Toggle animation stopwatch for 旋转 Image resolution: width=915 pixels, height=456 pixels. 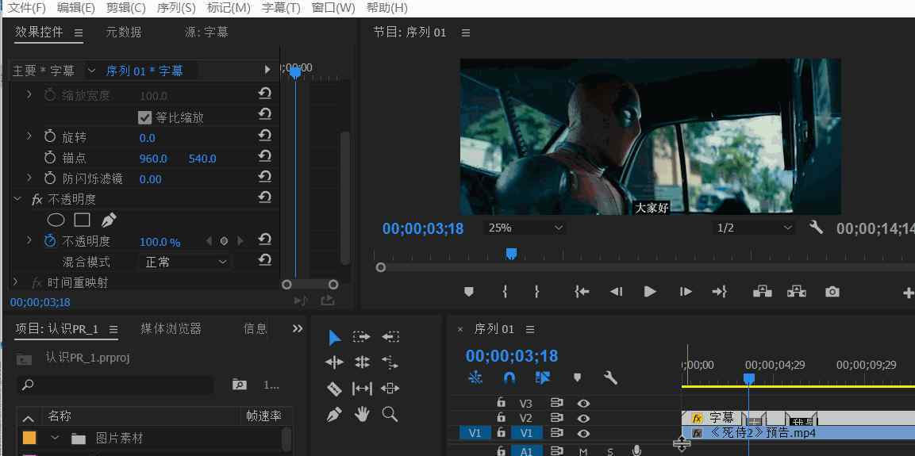point(50,137)
